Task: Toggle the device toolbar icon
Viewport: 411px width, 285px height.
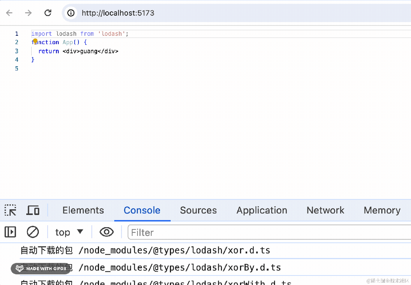Action: pyautogui.click(x=33, y=210)
